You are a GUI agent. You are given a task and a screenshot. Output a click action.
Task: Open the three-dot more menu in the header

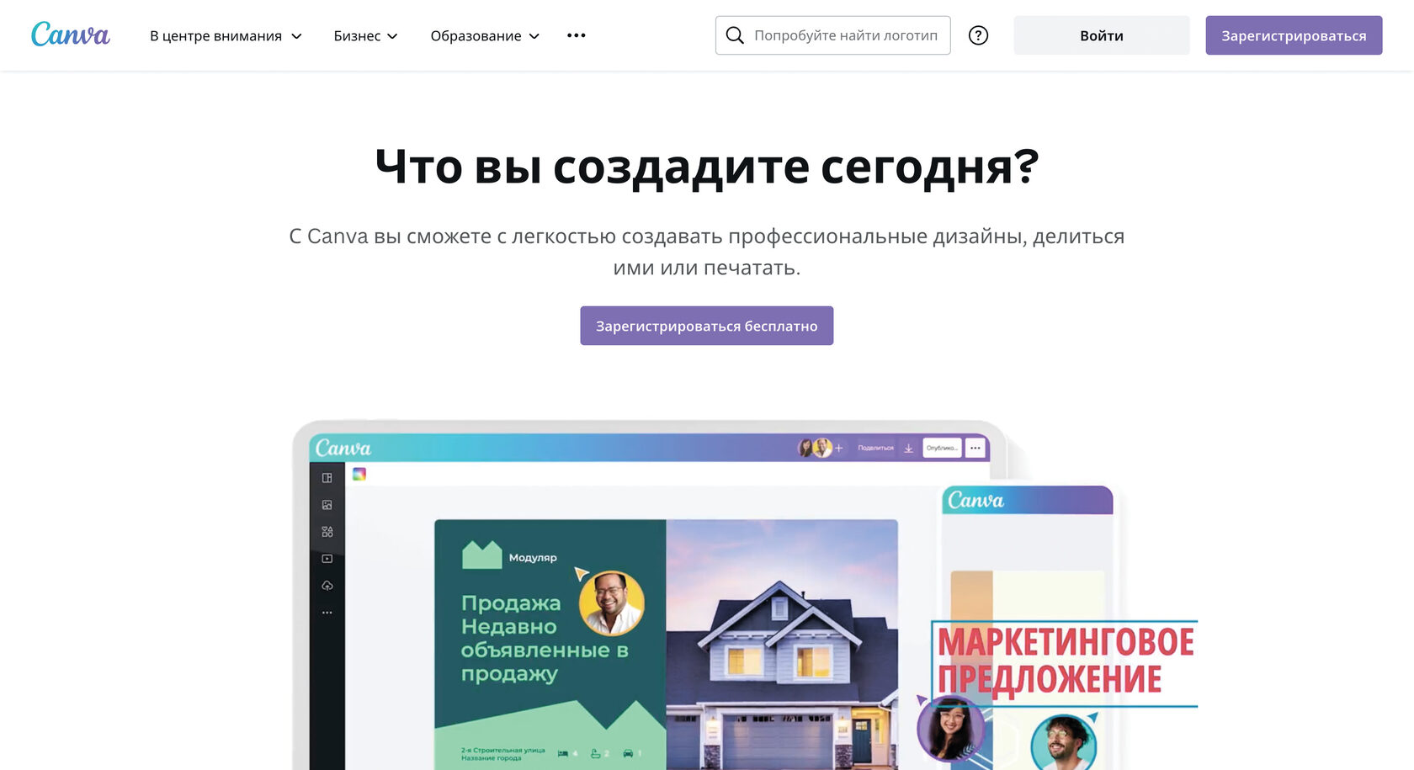tap(577, 35)
